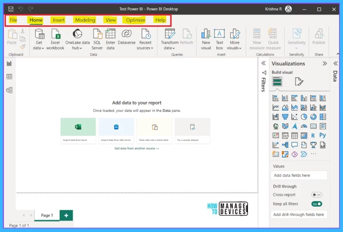Select the Line chart visual
The height and width of the screenshot is (232, 343).
click(276, 107)
